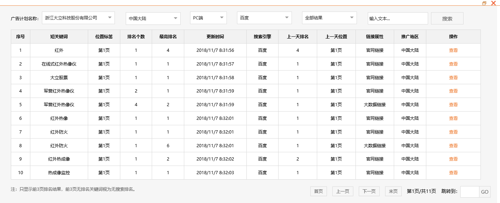This screenshot has height=203, width=500.
Task: Click 查看 in row number 8
Action: point(453,146)
